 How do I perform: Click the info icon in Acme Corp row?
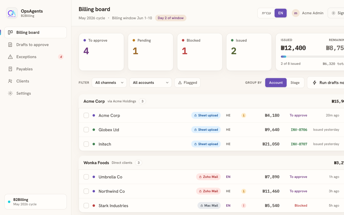tap(243, 115)
